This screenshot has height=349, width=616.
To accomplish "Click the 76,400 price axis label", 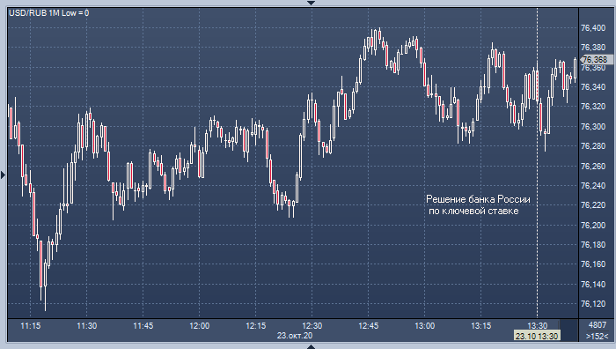I will pos(593,28).
